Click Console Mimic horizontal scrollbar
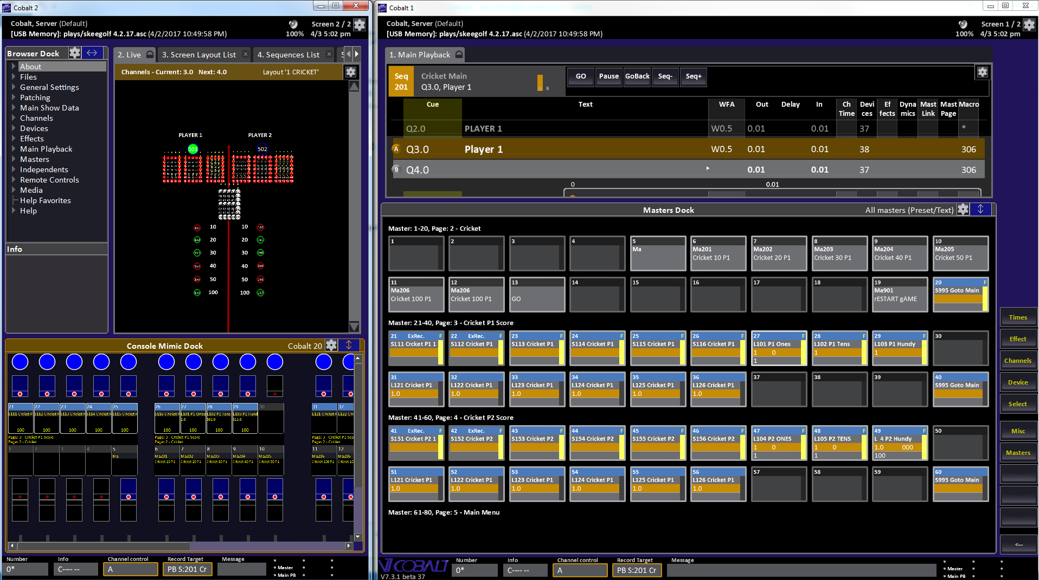The width and height of the screenshot is (1039, 580). click(181, 545)
